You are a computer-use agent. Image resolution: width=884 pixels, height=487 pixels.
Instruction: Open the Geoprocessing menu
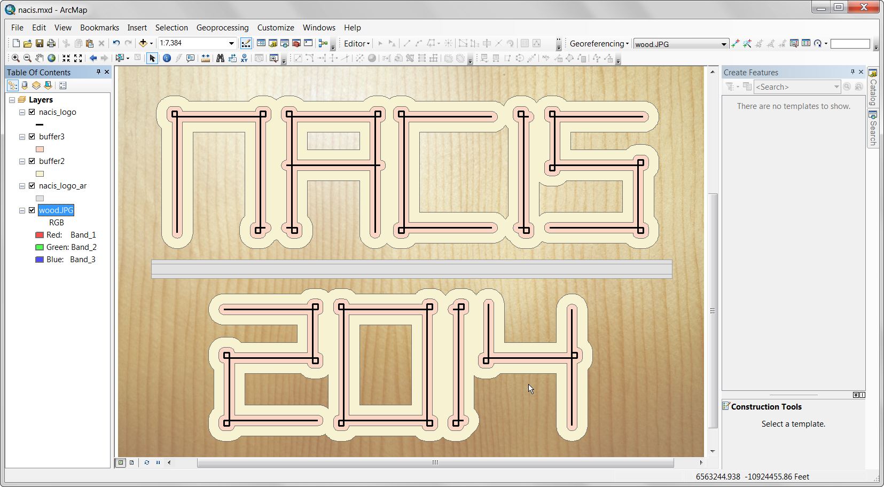pos(222,28)
